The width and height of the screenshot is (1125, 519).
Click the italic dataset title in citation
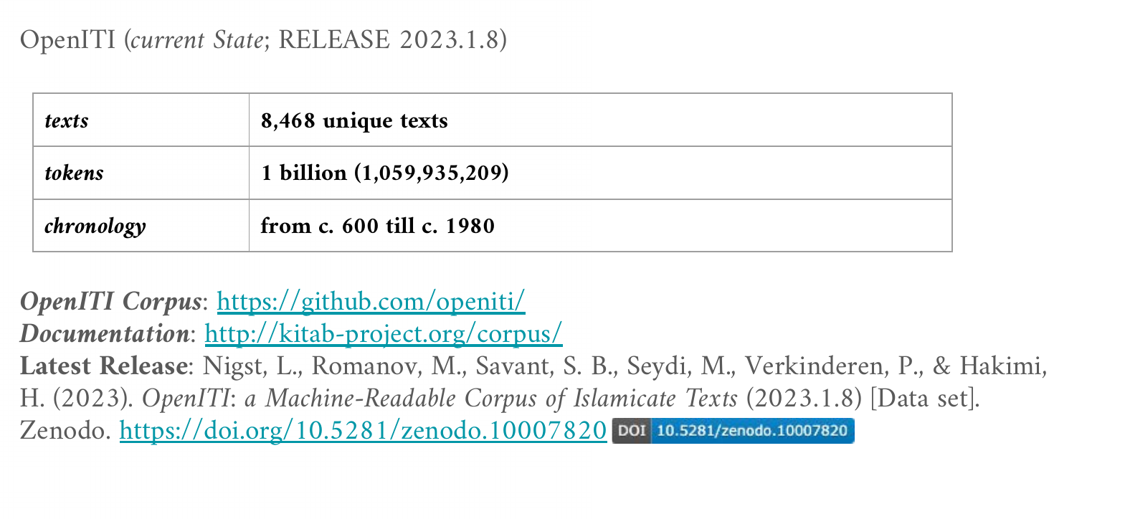[x=440, y=398]
